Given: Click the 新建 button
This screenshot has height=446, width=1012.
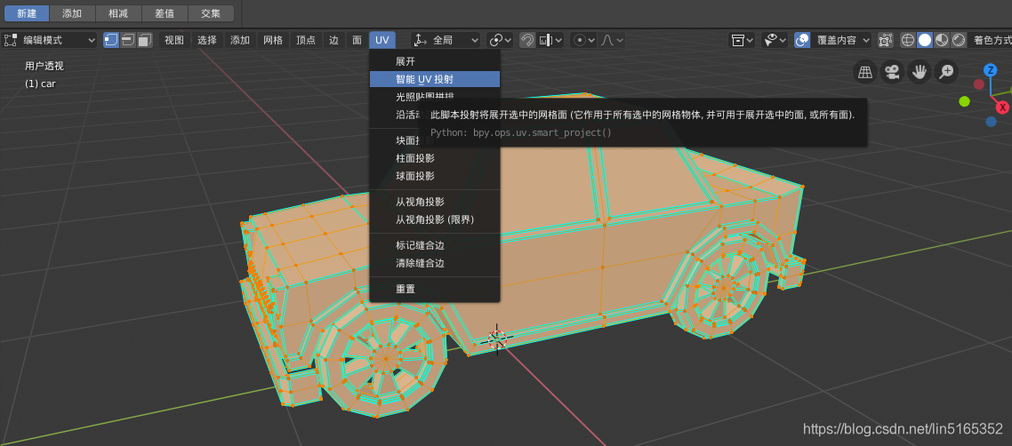Looking at the screenshot, I should 27,13.
